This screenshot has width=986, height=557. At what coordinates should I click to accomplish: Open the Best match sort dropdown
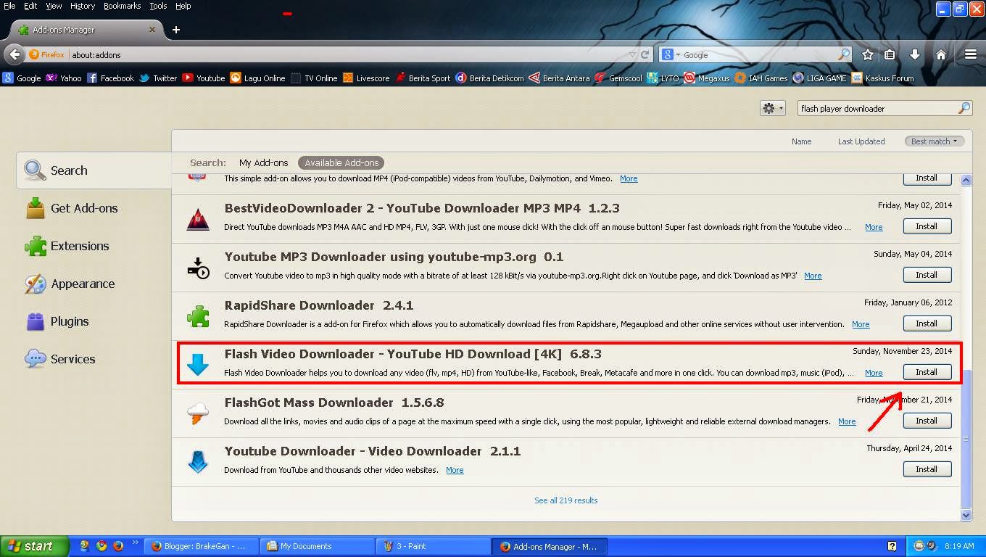pos(935,141)
